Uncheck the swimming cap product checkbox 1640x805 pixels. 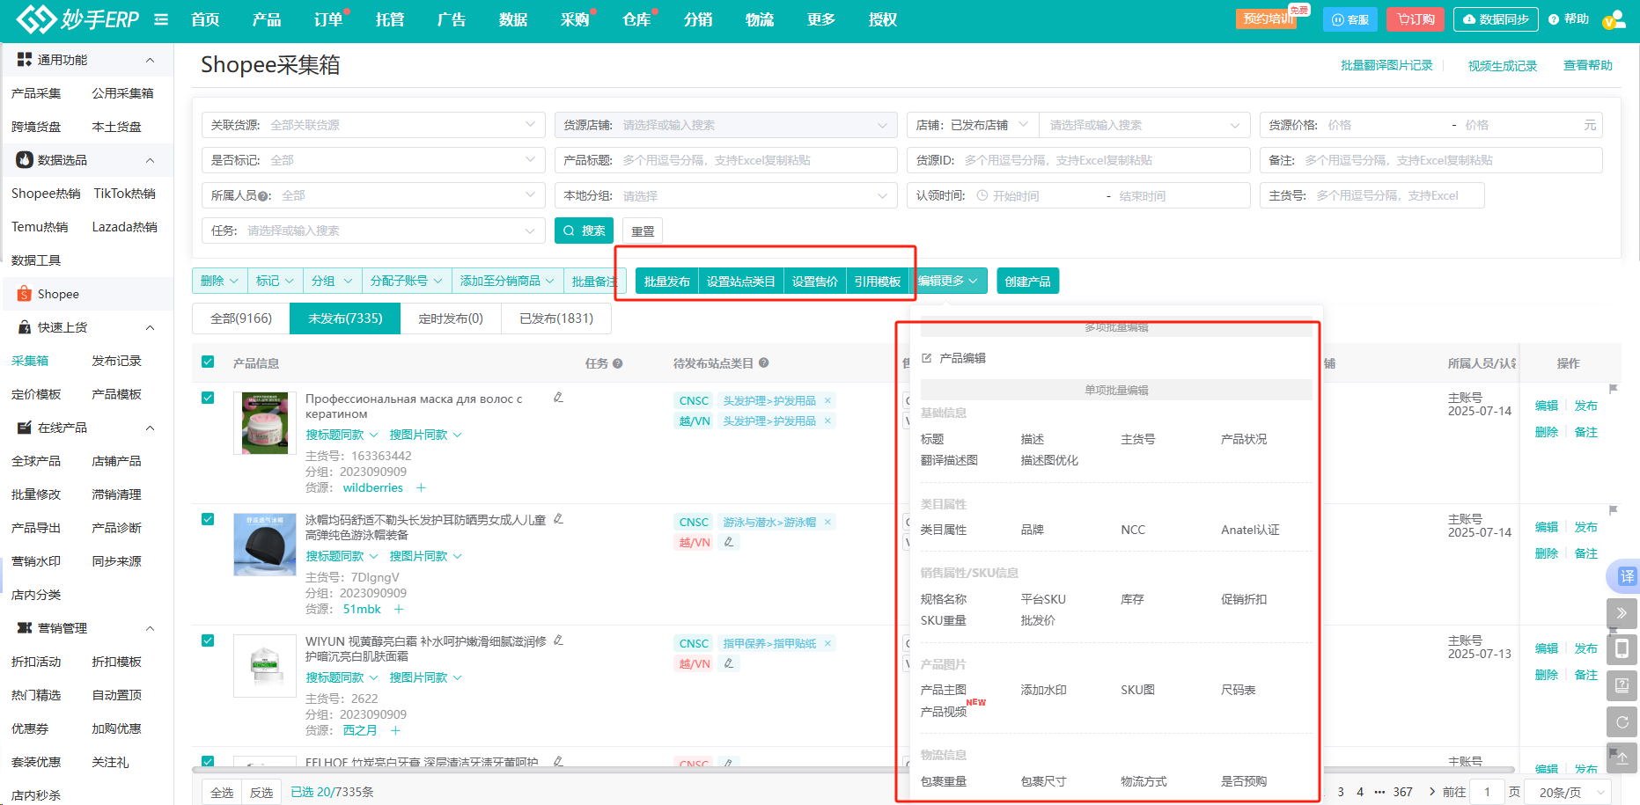click(208, 519)
